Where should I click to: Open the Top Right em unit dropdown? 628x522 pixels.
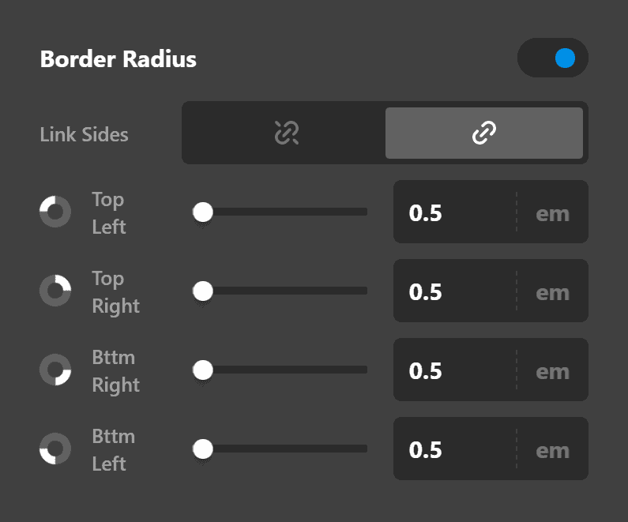click(553, 293)
